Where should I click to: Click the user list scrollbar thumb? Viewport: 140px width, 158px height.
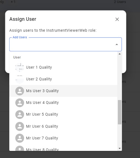coord(120,112)
